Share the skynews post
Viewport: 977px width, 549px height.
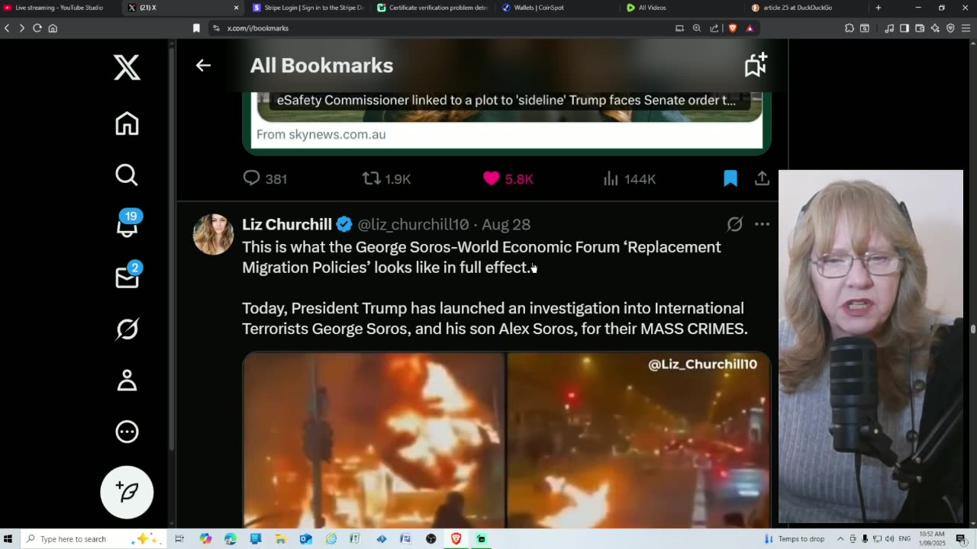pos(762,178)
